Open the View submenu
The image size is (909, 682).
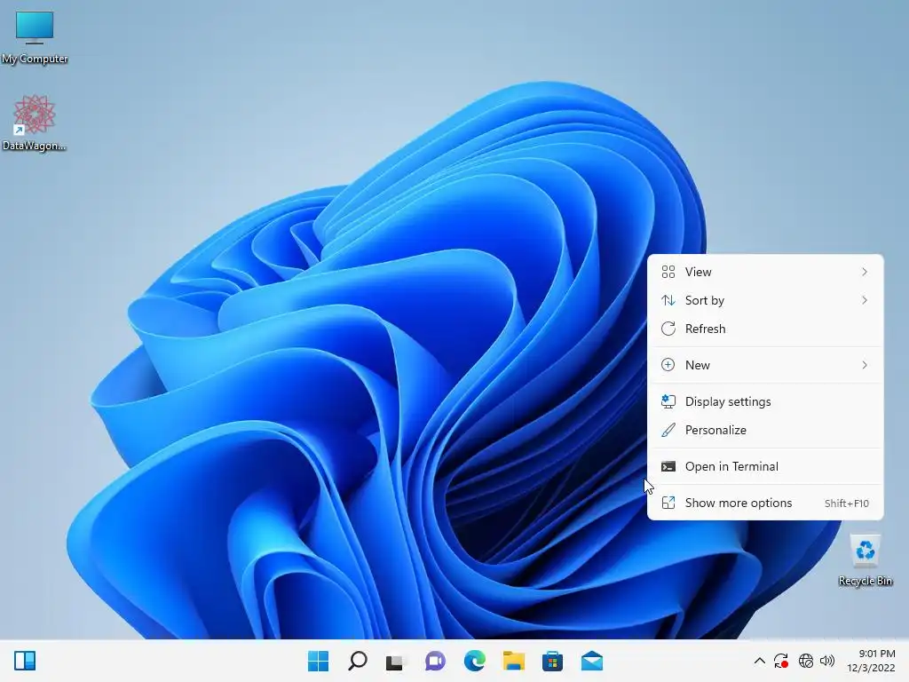765,272
